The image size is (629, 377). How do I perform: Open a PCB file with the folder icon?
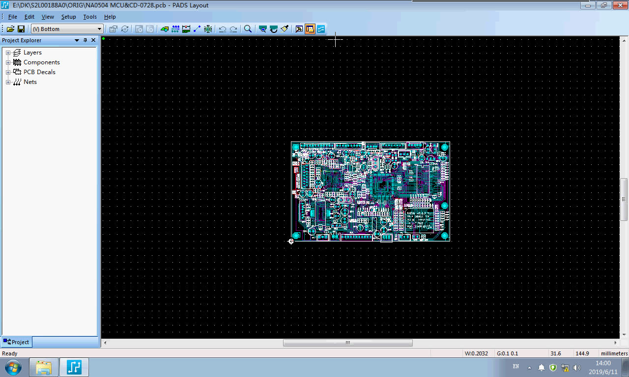point(10,28)
